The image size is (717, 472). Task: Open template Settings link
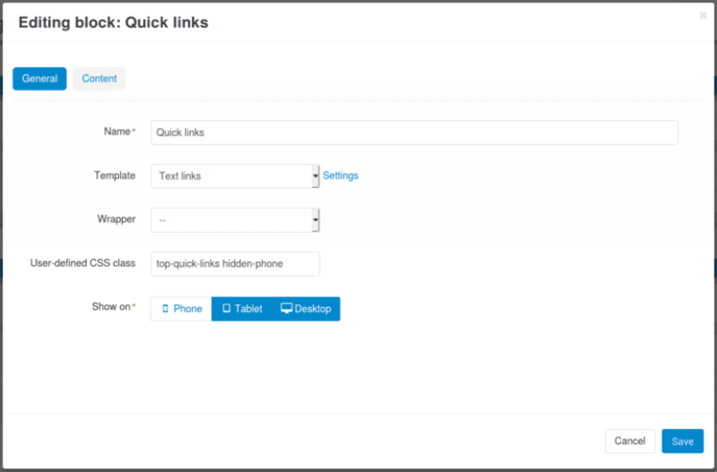click(341, 176)
